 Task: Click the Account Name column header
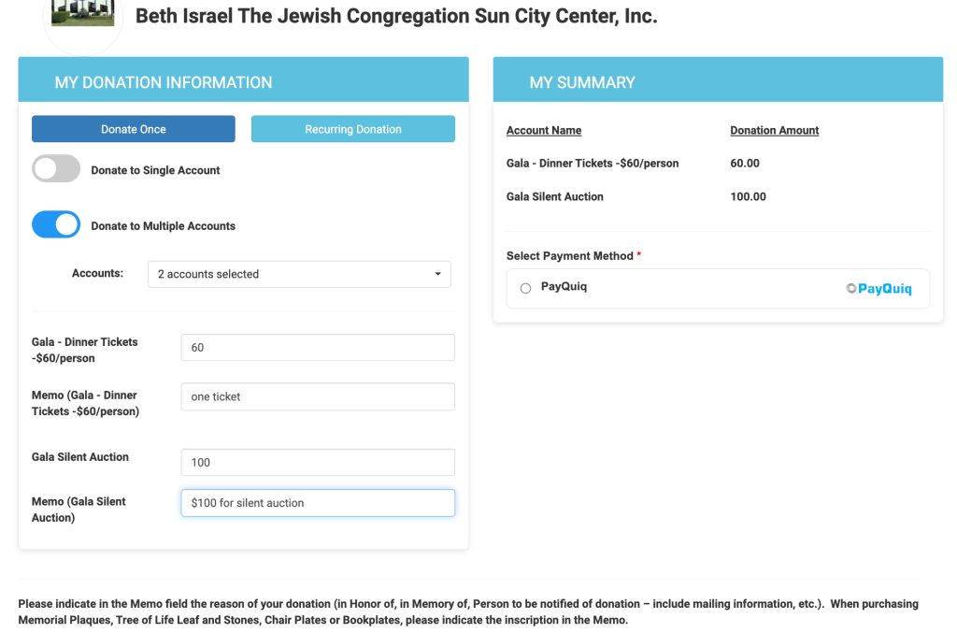[544, 131]
